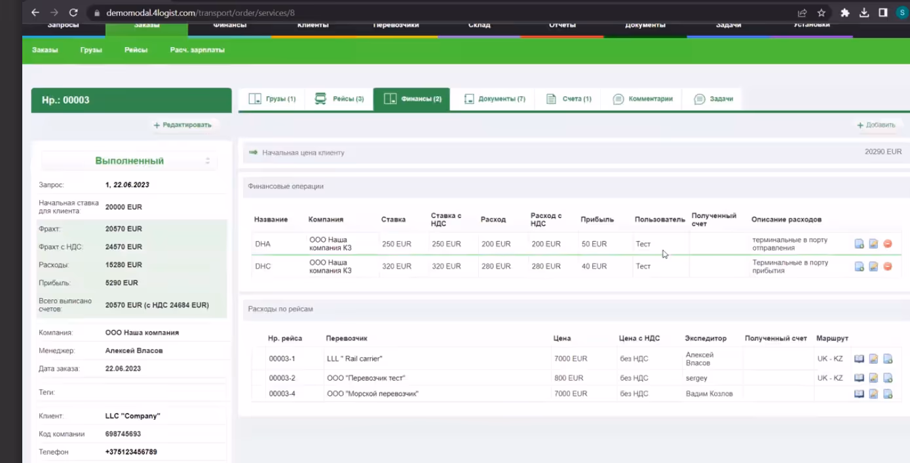Viewport: 910px width, 463px height.
Task: Open Заказы in green submenu
Action: point(45,50)
